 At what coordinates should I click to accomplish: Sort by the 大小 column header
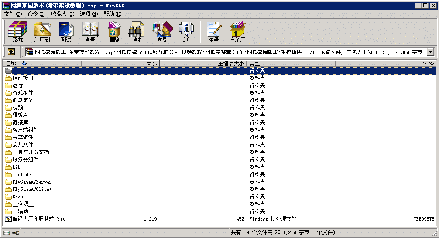click(121, 64)
